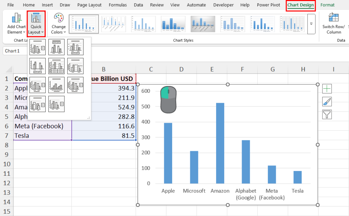Choose Layout 9 in Quick Layout gallery
This screenshot has height=216, width=349.
point(75,85)
